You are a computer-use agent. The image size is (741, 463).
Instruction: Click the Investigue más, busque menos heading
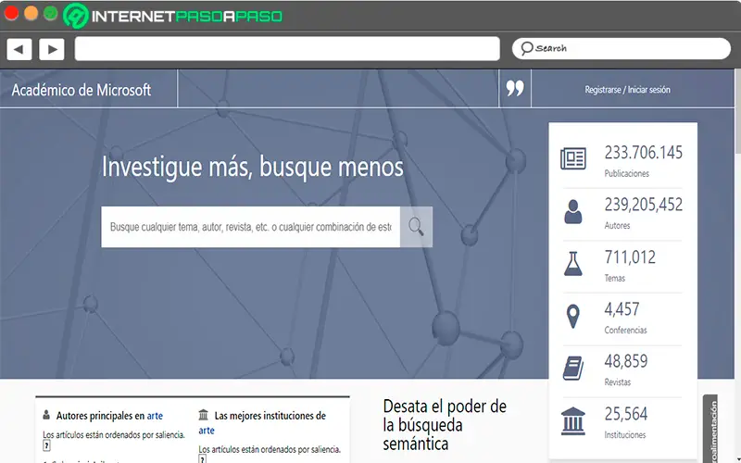click(253, 167)
